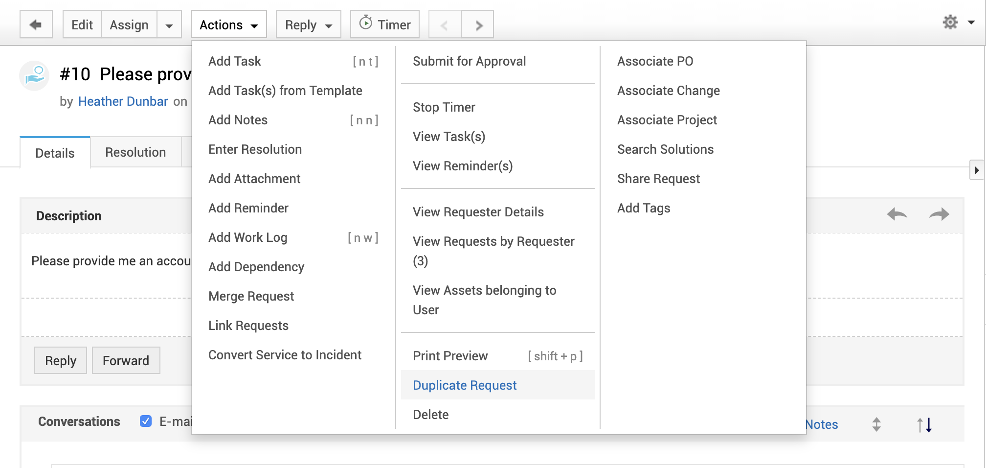Start the Timer from toolbar
The width and height of the screenshot is (986, 468).
click(x=385, y=24)
